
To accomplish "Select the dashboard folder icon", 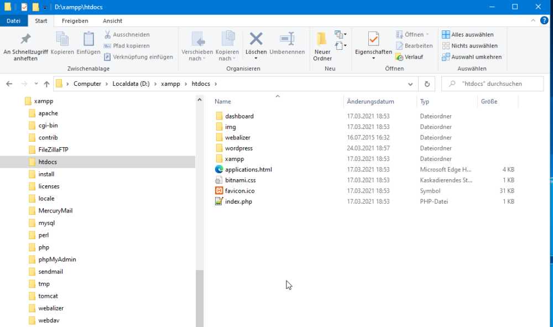I will pyautogui.click(x=219, y=116).
